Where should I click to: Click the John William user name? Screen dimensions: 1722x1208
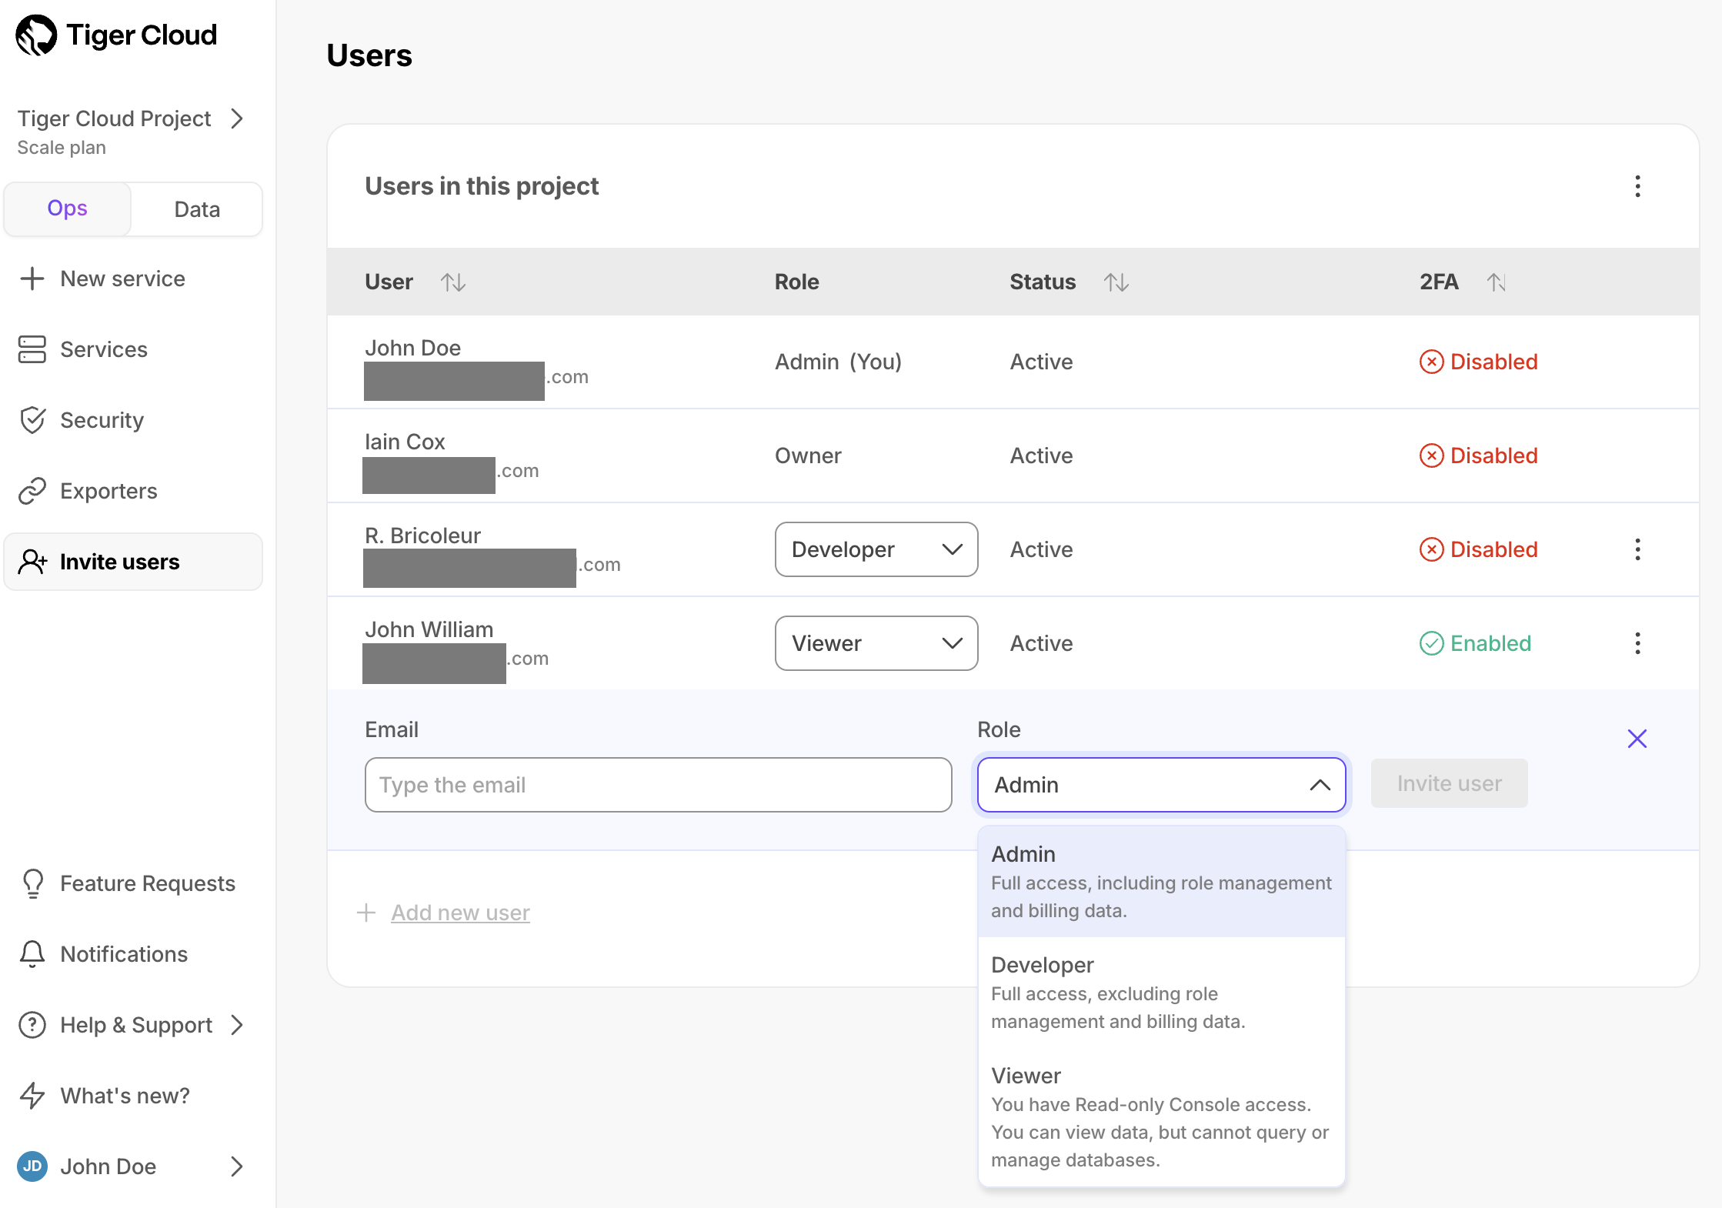coord(429,629)
